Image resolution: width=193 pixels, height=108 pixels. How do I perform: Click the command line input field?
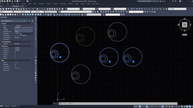coord(118,103)
